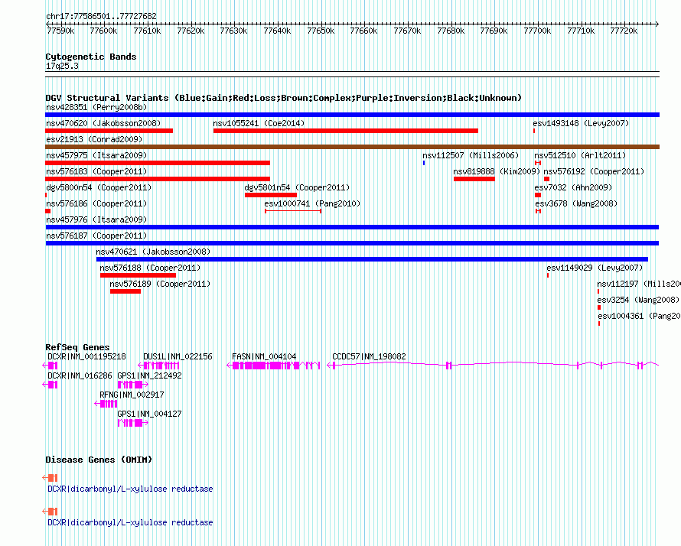The height and width of the screenshot is (546, 681).
Task: Click the RefSeq Genes track heading
Action: click(77, 346)
